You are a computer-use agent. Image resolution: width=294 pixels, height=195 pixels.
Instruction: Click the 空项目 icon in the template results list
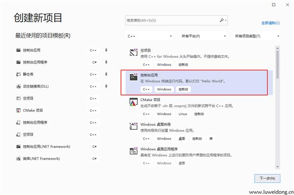pyautogui.click(x=133, y=52)
